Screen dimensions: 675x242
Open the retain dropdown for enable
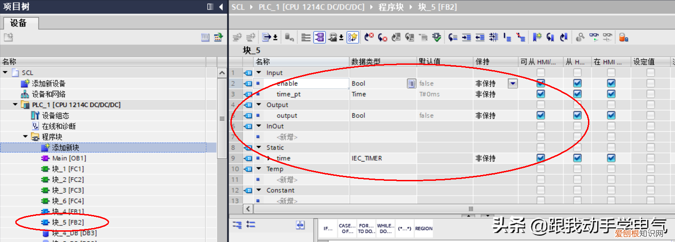click(513, 83)
